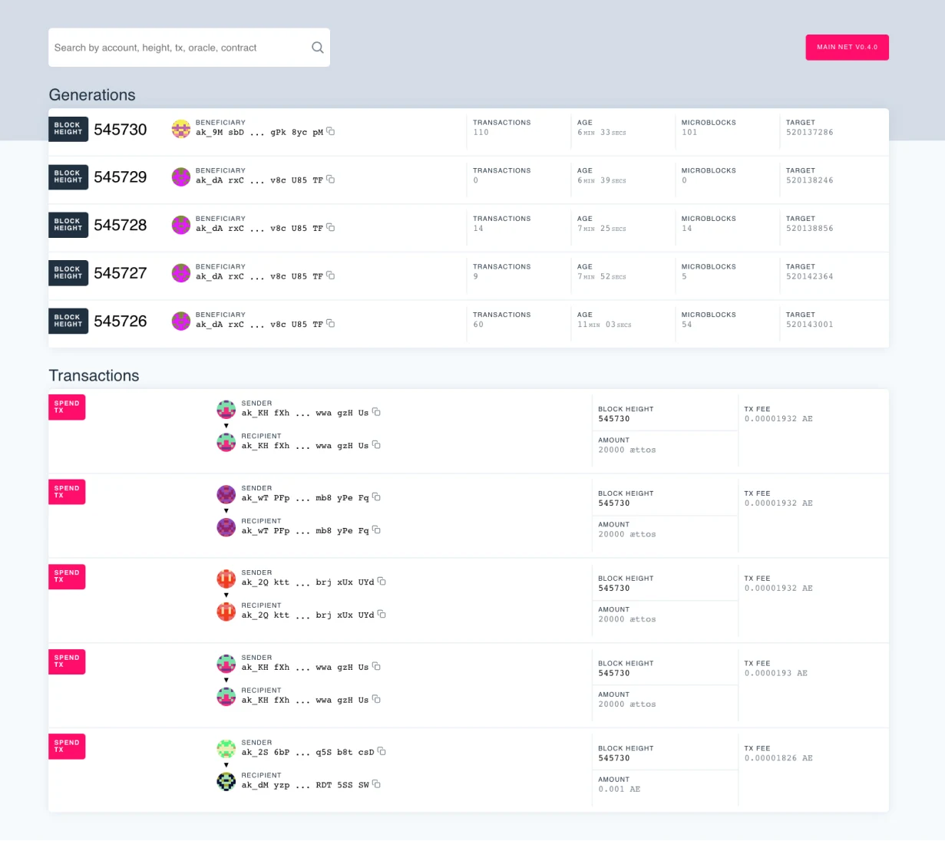The image size is (945, 841).
Task: Click BLOCK HEIGHT badge next to 545730
Action: [68, 129]
